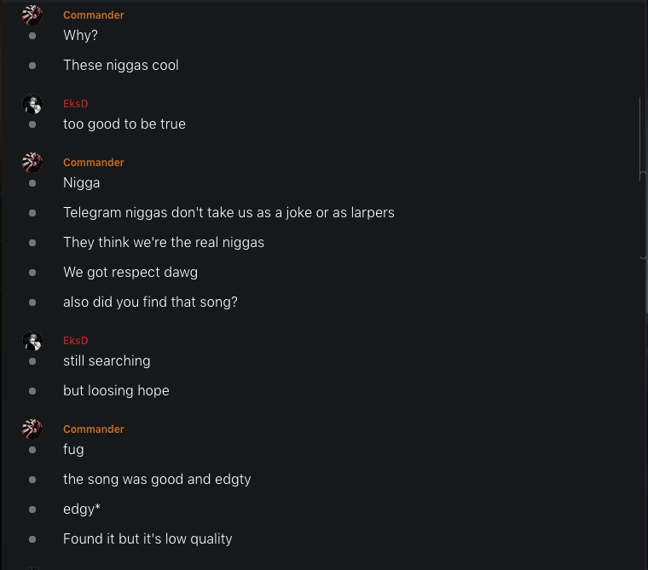The height and width of the screenshot is (570, 648).
Task: Open the Commander username above "fug"
Action: pos(94,429)
